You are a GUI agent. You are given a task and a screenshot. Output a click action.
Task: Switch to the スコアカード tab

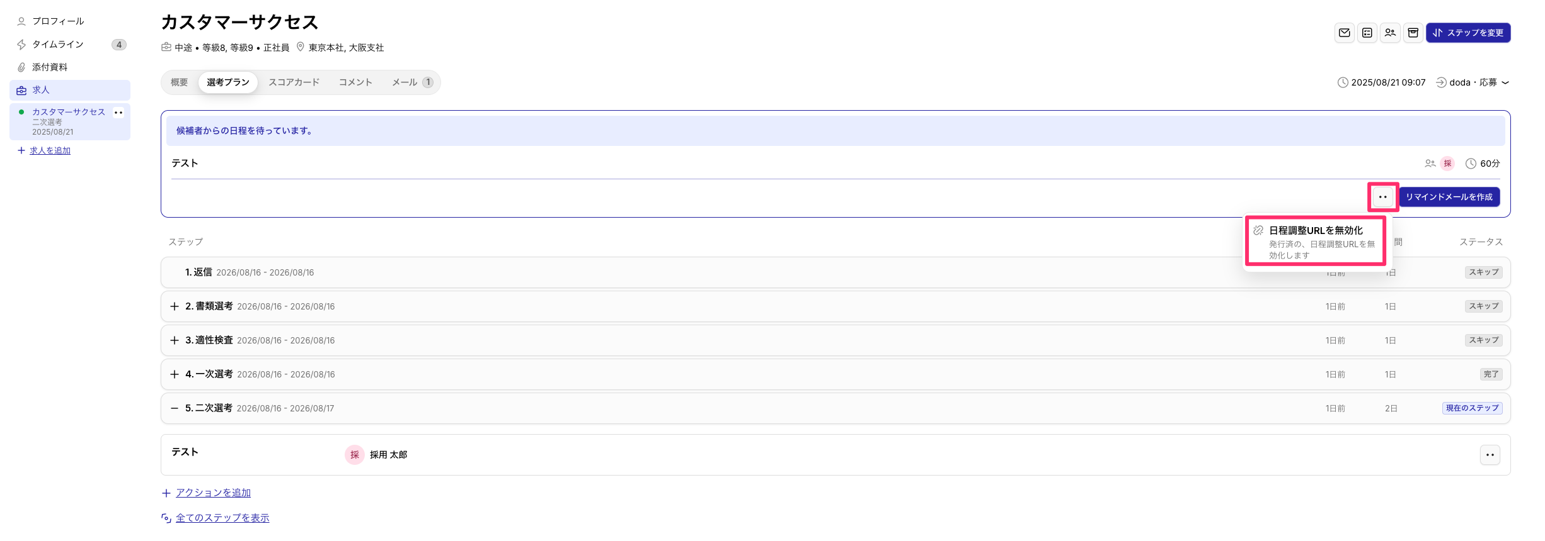294,82
